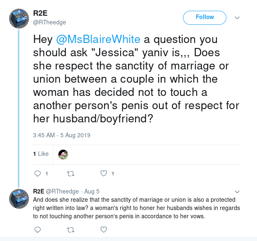Screen dimensions: 257x241
Task: Click the @RTheedge handle in the reply tweet
Action: point(62,191)
